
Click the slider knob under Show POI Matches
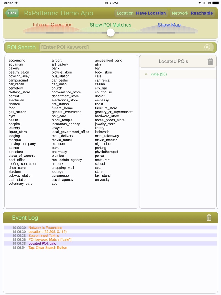point(110,33)
